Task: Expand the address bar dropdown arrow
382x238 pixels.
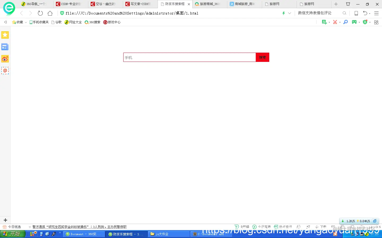Action: click(289, 13)
